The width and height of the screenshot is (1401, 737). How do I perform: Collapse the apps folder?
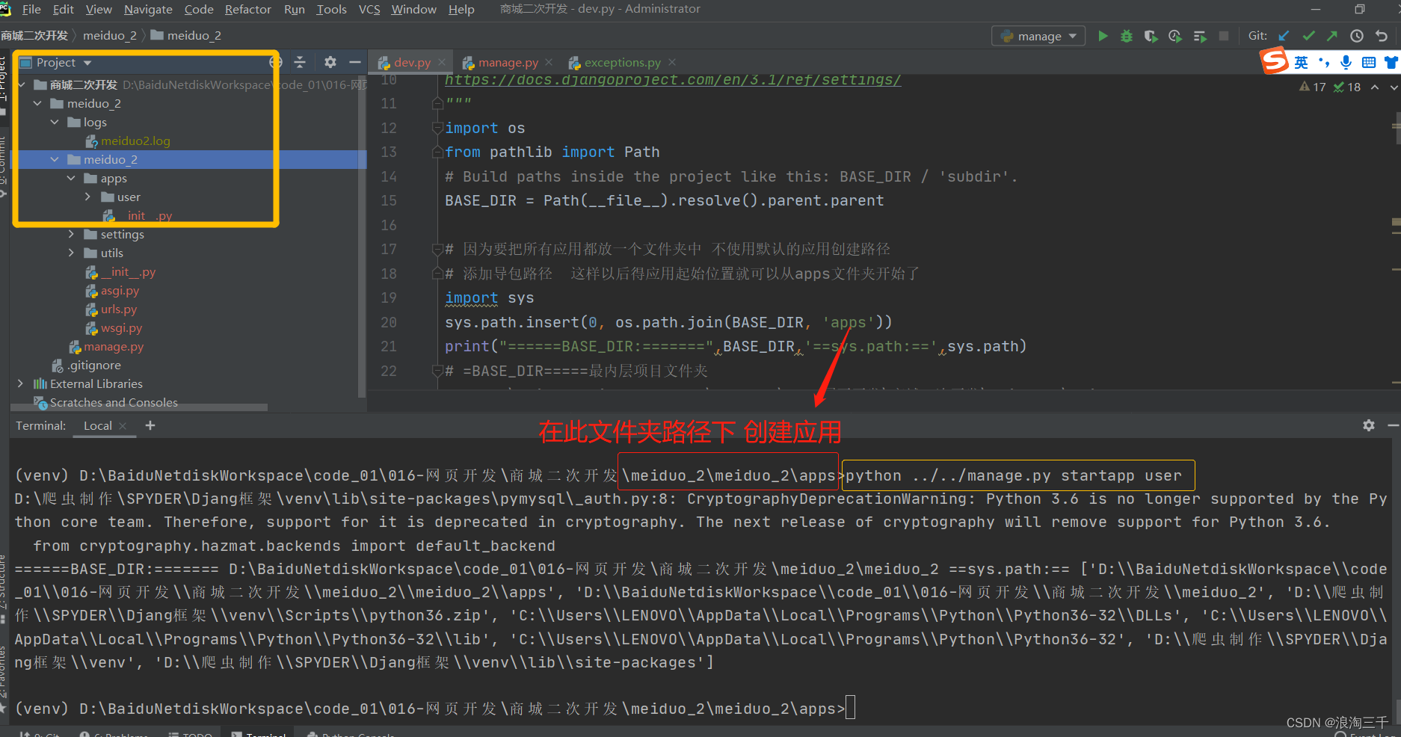pyautogui.click(x=71, y=178)
